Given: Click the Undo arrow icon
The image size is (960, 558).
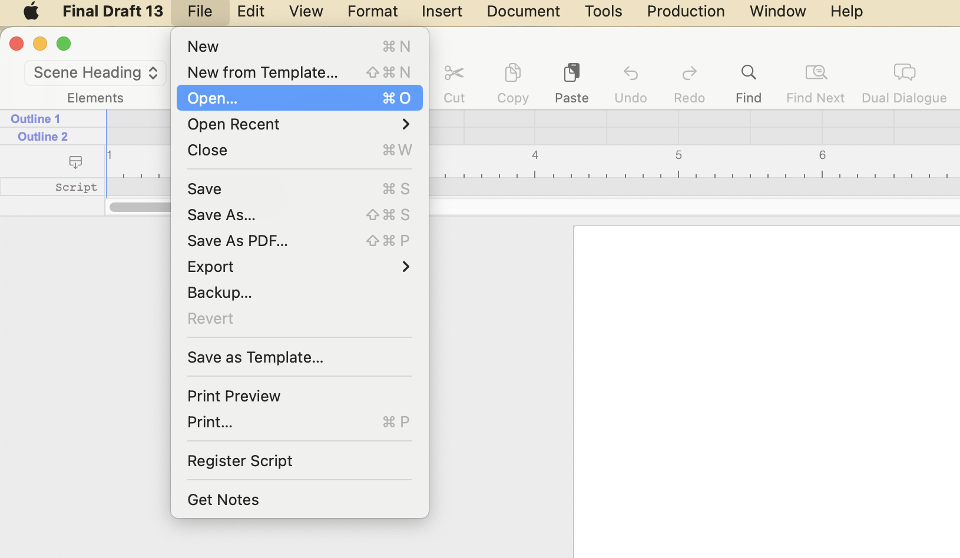Looking at the screenshot, I should tap(630, 73).
